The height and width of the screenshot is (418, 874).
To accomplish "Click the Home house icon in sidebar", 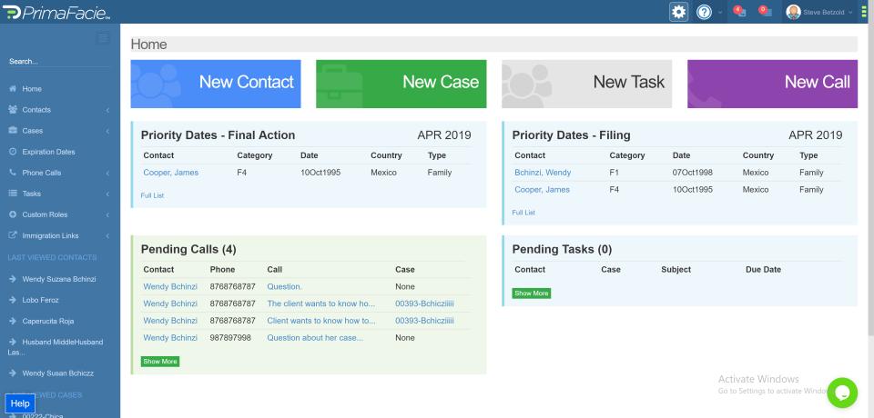I will pyautogui.click(x=12, y=89).
